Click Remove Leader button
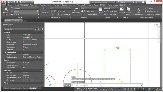The width and height of the screenshot is (163, 92). click(x=91, y=14)
